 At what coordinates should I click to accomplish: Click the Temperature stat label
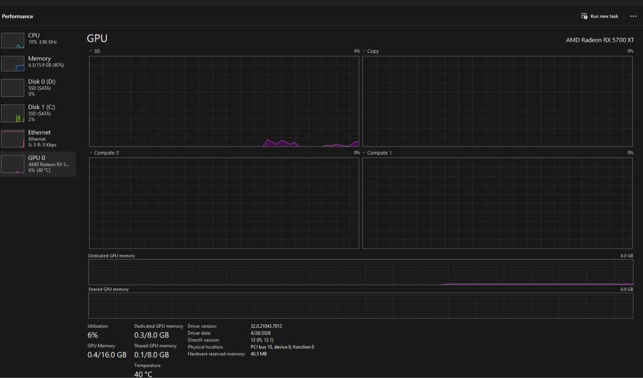coord(147,365)
